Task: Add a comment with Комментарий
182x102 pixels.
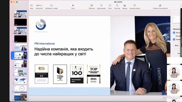Action: click(135, 7)
